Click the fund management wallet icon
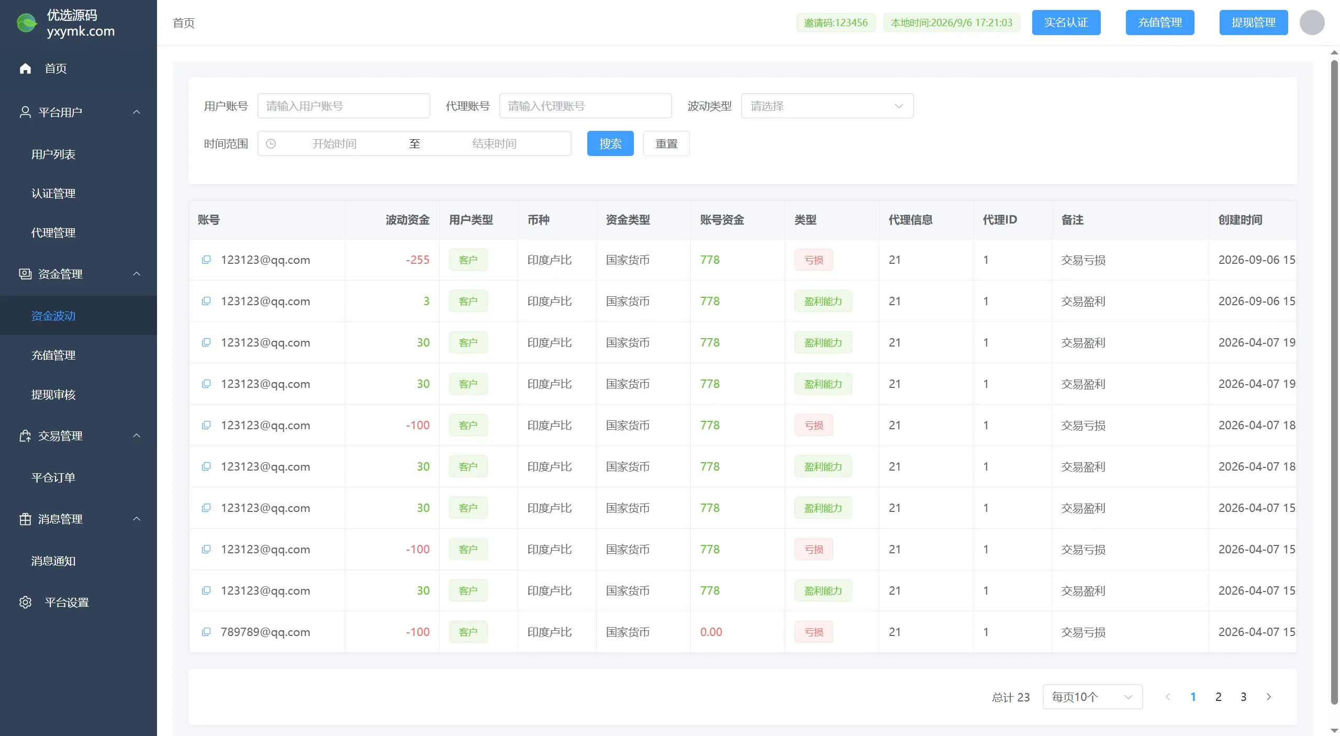This screenshot has height=736, width=1340. pyautogui.click(x=25, y=274)
